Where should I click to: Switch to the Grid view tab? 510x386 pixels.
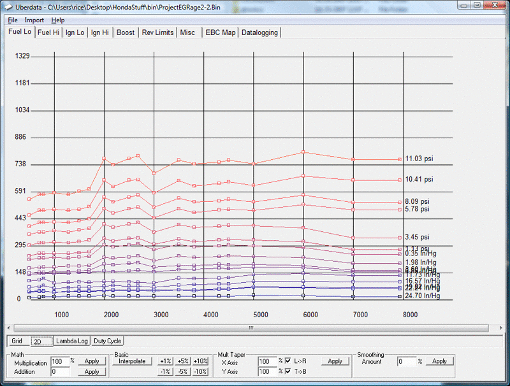[17, 341]
